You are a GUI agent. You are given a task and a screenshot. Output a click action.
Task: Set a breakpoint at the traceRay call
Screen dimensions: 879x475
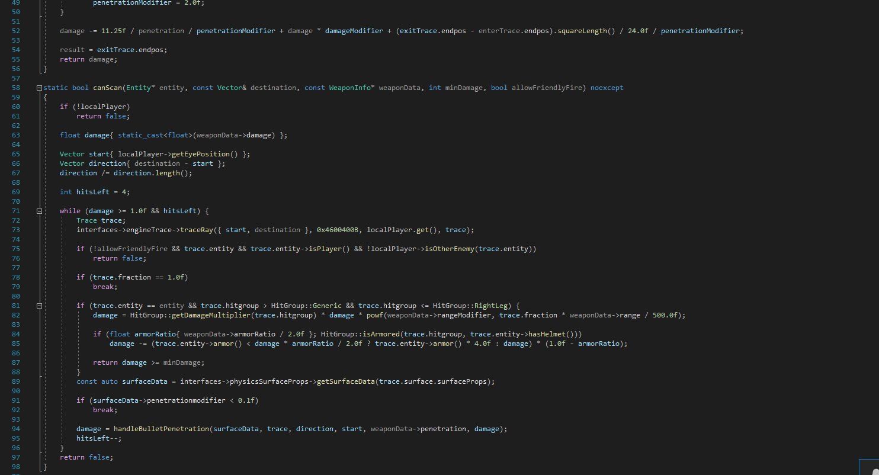tap(5, 229)
